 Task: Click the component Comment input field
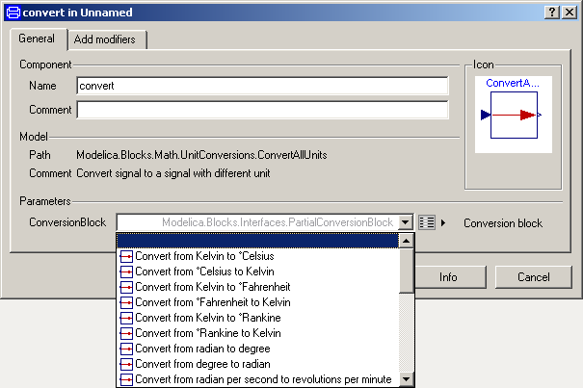coord(262,110)
